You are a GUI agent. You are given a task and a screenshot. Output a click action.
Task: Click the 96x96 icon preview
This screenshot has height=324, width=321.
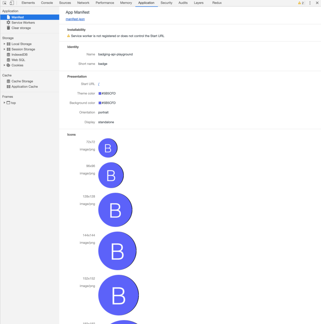point(111,175)
